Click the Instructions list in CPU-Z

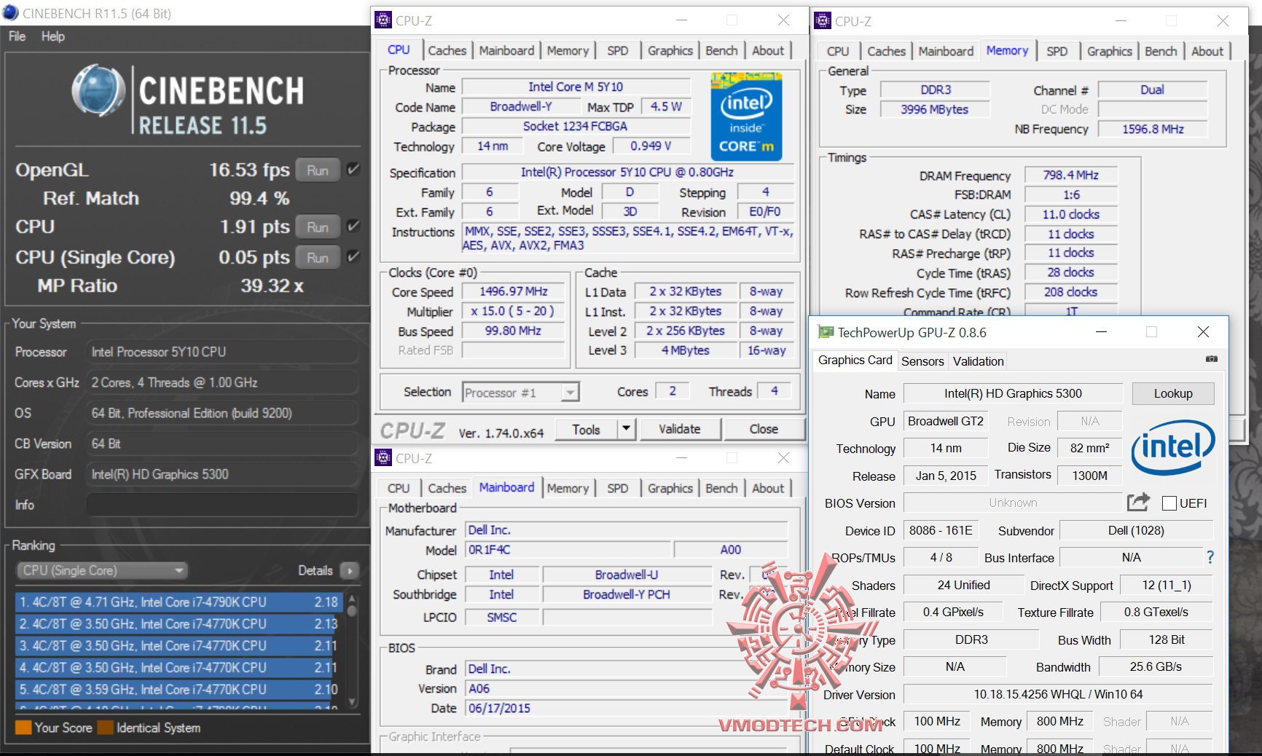(629, 238)
